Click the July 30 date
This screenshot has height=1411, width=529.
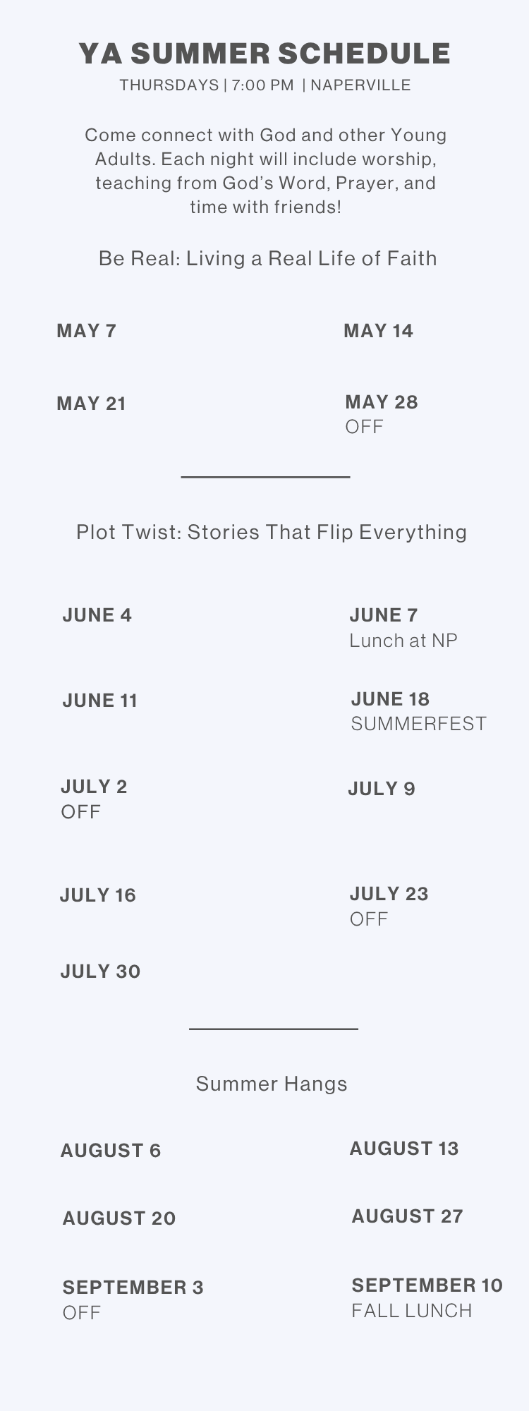pyautogui.click(x=101, y=971)
